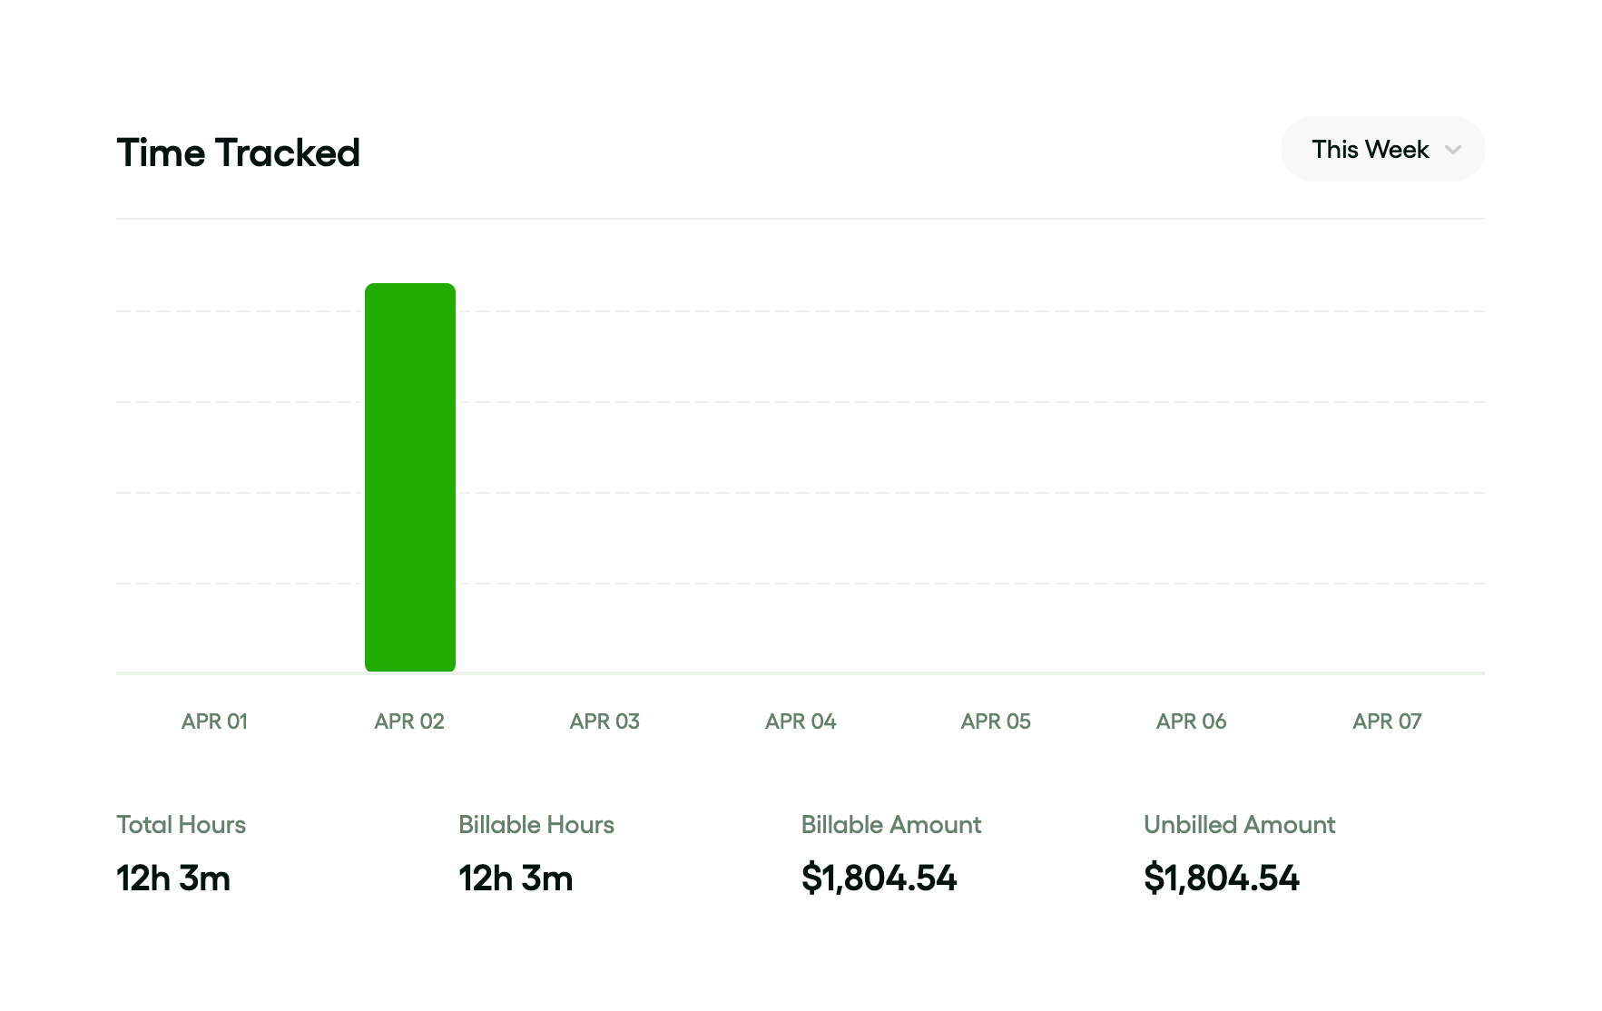This screenshot has height=1011, width=1602.
Task: Click the $1,804.54 value under Unbilled Amount
Action: [1222, 878]
